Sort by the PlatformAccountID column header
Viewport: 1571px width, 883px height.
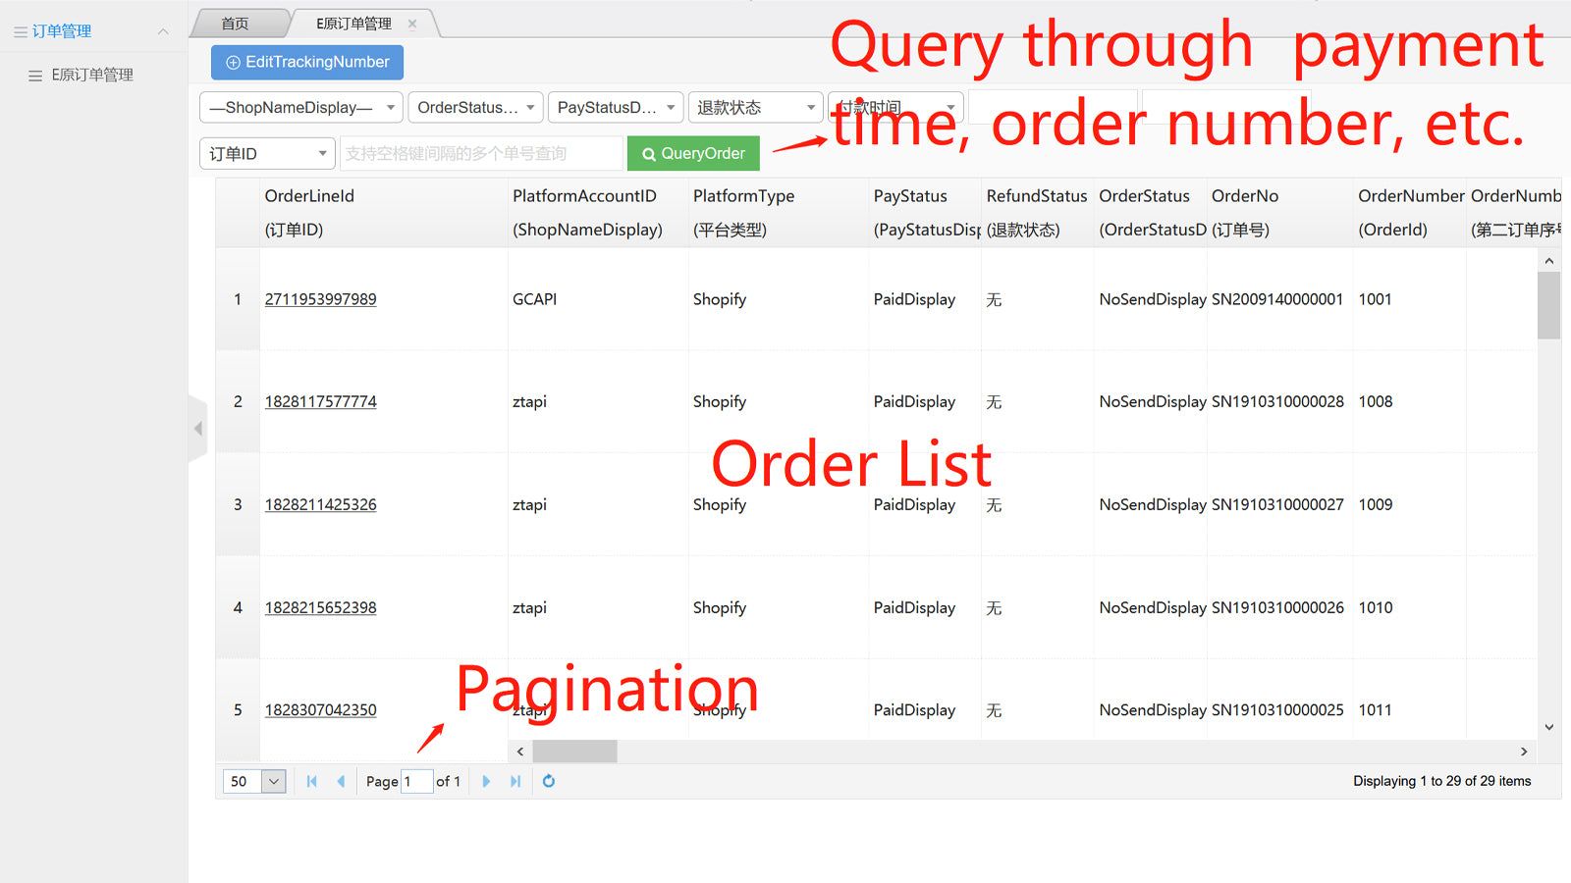point(597,213)
